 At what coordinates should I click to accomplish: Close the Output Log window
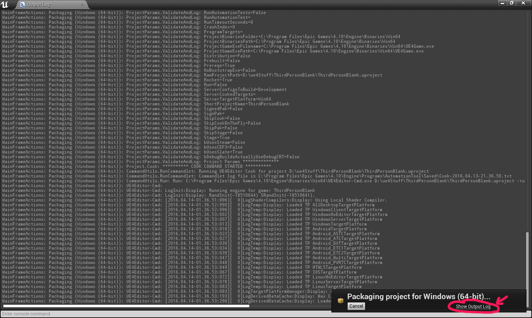[x=523, y=3]
